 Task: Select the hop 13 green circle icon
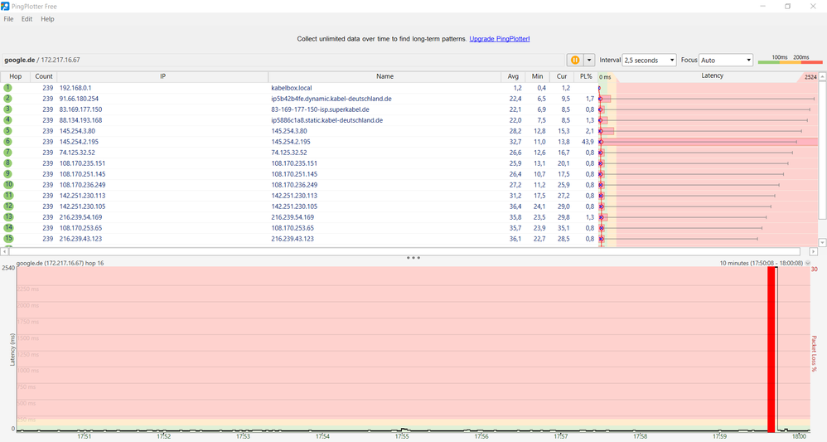[8, 217]
